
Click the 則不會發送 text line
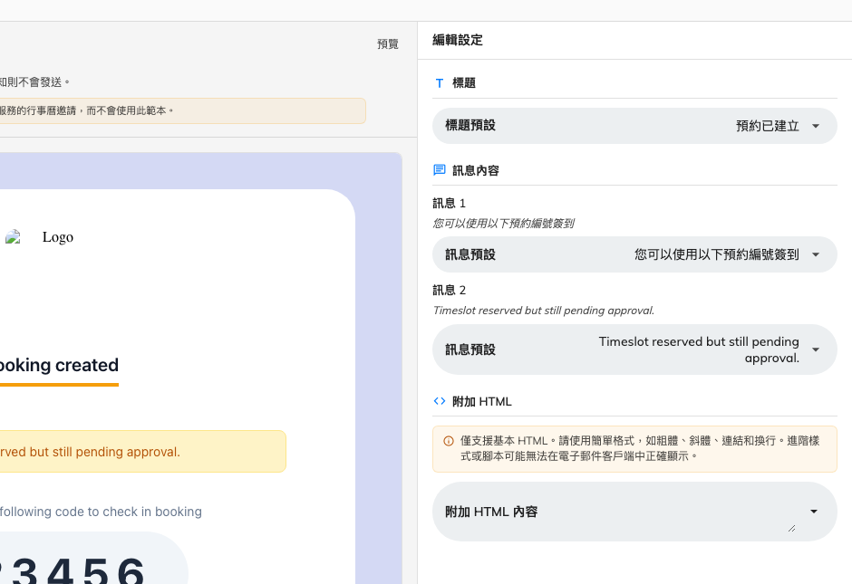[34, 82]
